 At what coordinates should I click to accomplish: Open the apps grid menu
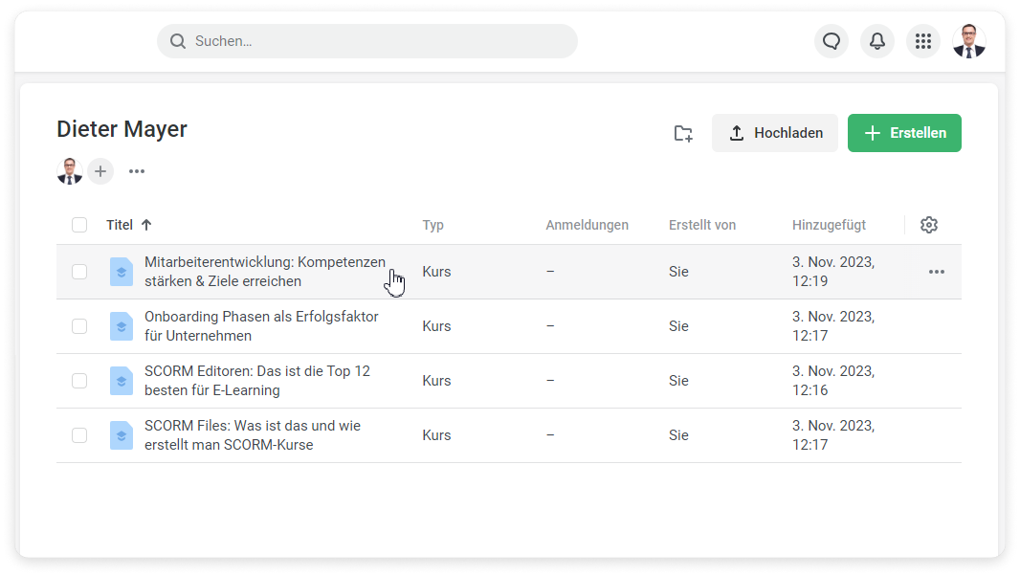point(922,41)
